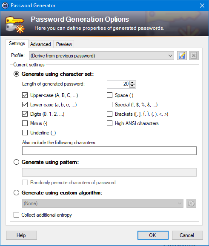This screenshot has width=209, height=246.
Task: Close the Password Generator window
Action: pyautogui.click(x=202, y=6)
